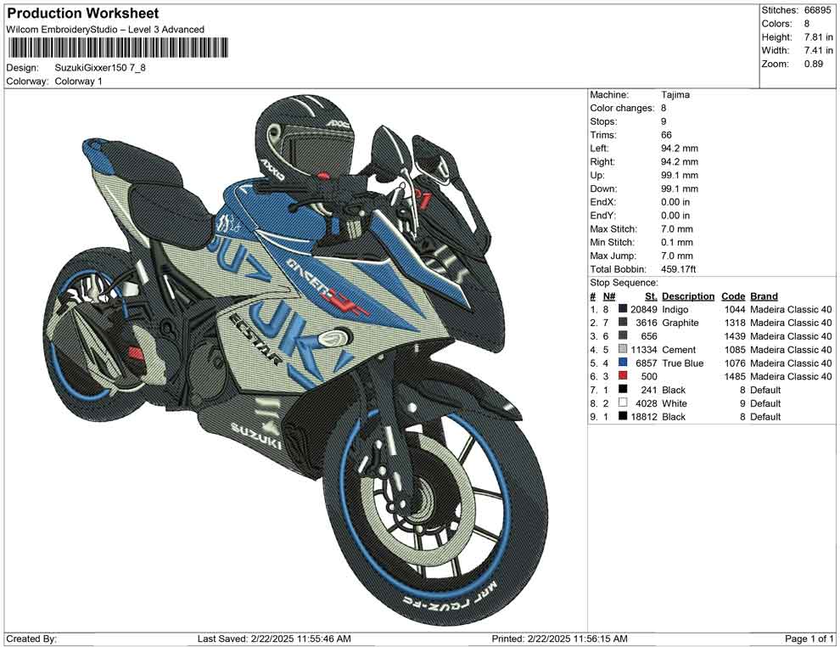Click the Total Bobbin value 459.17ft
Screen dimensions: 840x647
(678, 269)
